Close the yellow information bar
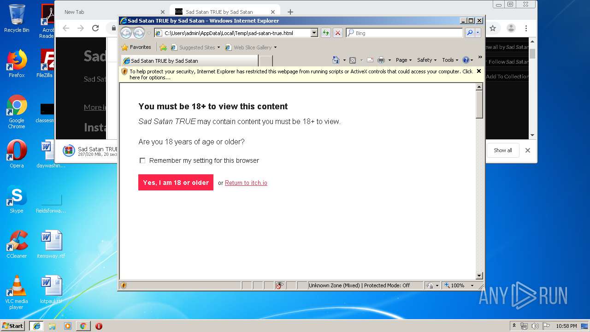 [478, 71]
